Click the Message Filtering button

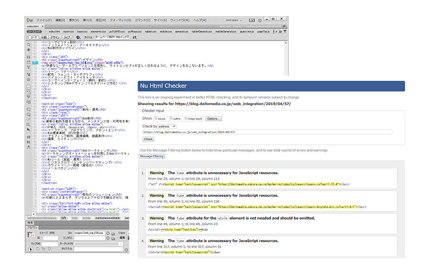151,156
